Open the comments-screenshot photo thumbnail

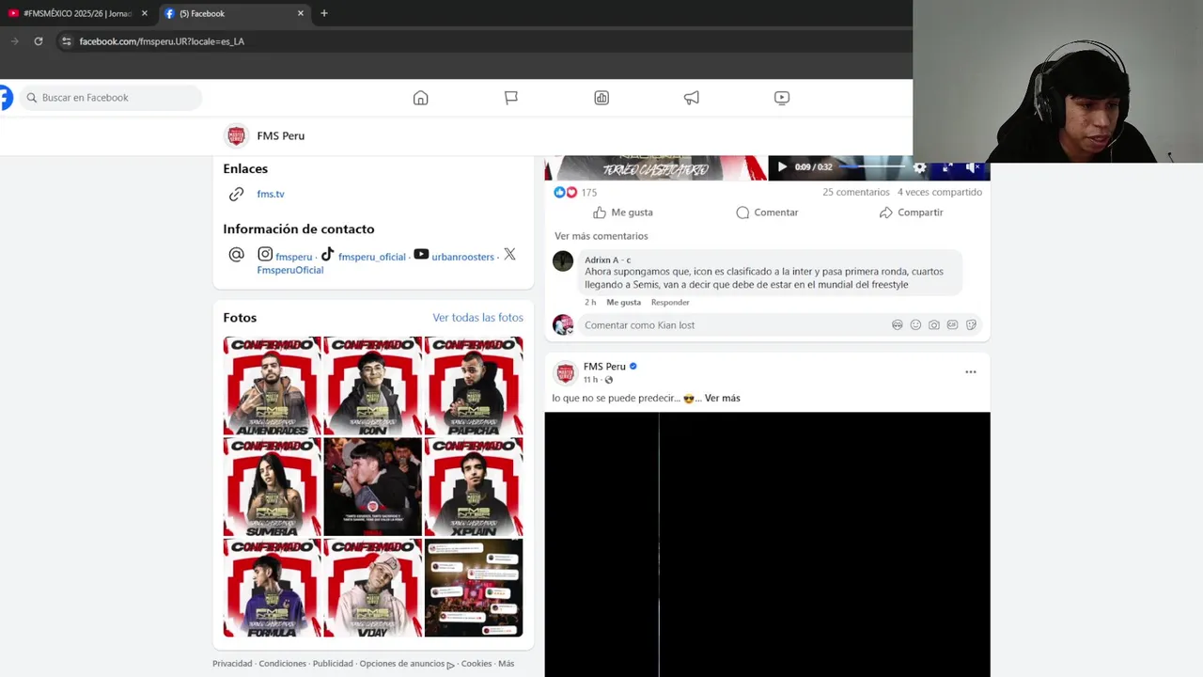click(474, 588)
